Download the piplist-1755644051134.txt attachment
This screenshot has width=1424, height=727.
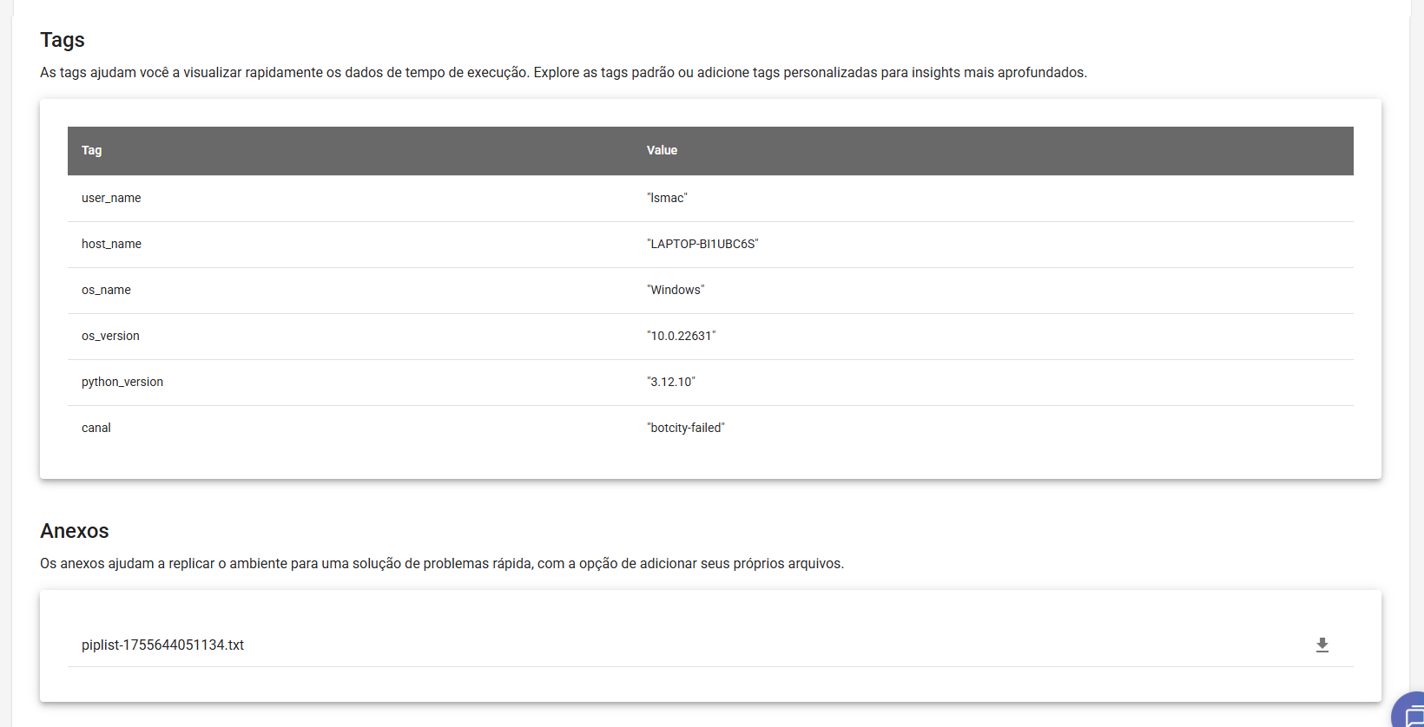[x=1322, y=645]
